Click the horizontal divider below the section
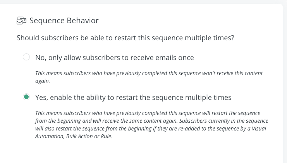The image size is (287, 163). pyautogui.click(x=143, y=159)
